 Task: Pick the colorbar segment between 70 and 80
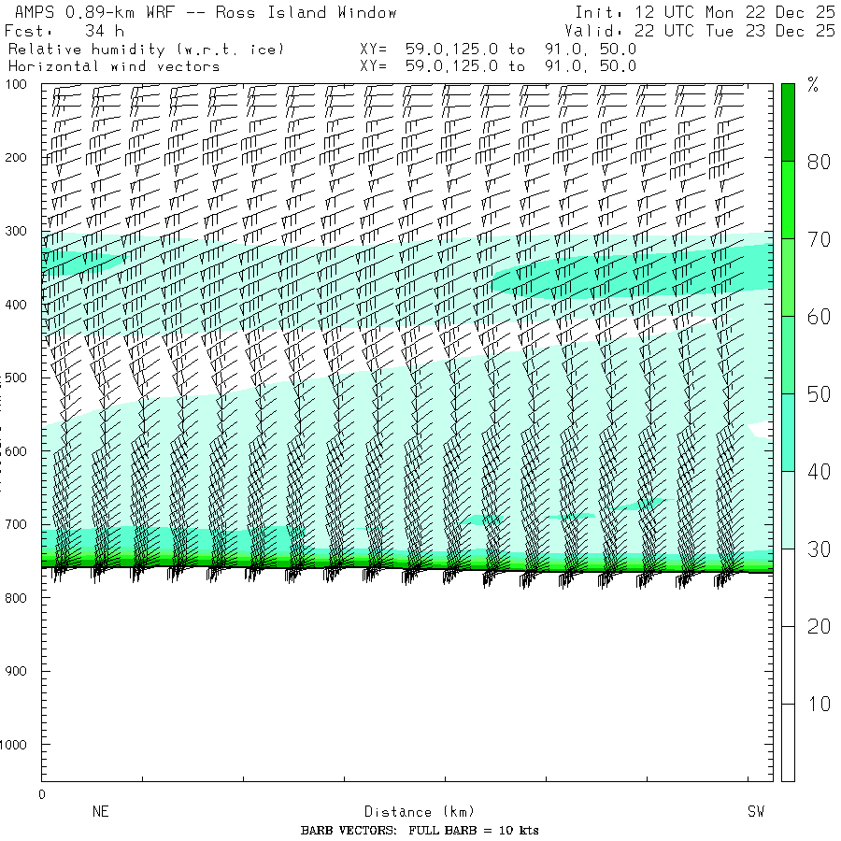(x=788, y=200)
